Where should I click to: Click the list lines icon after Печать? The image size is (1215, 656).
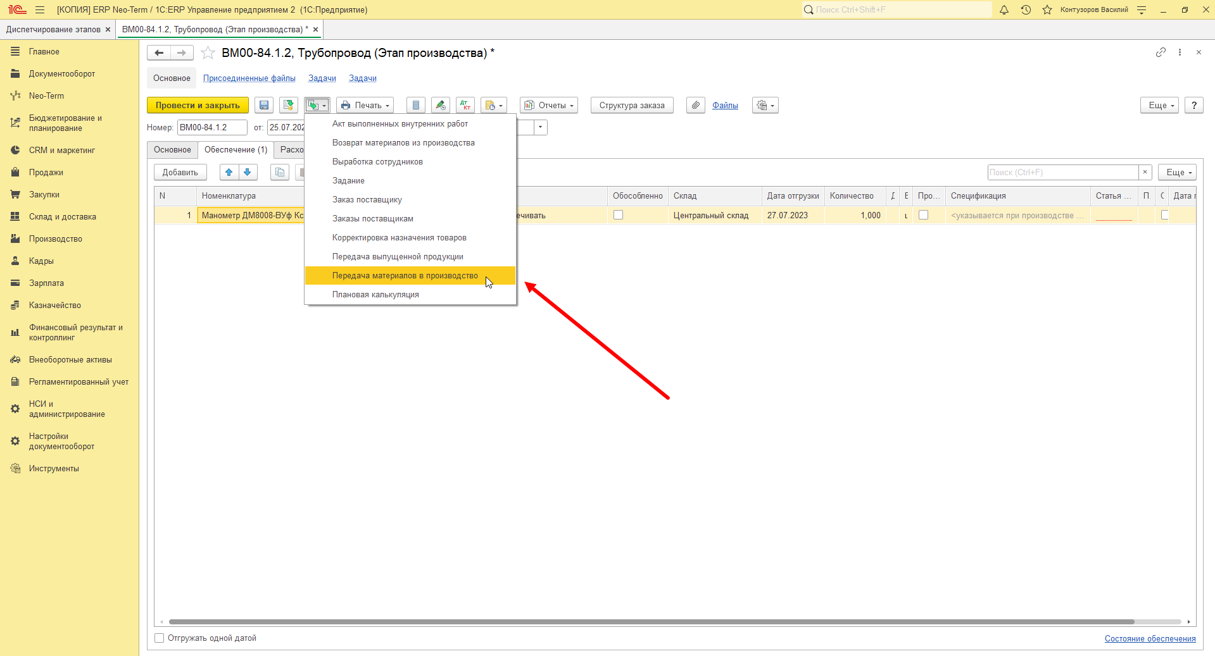coord(415,105)
